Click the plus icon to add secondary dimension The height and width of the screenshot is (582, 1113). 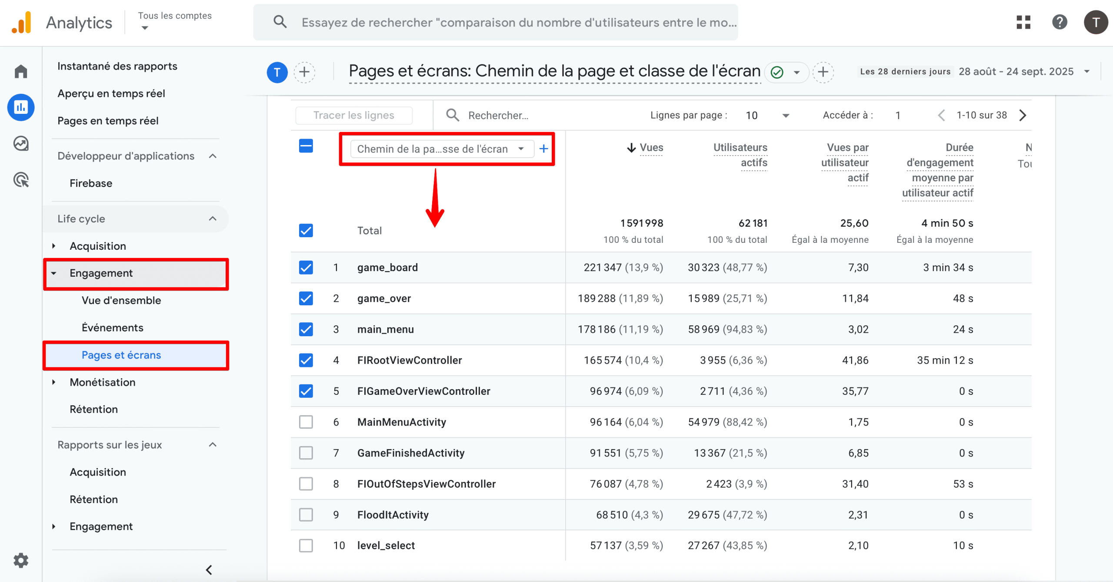pos(543,149)
